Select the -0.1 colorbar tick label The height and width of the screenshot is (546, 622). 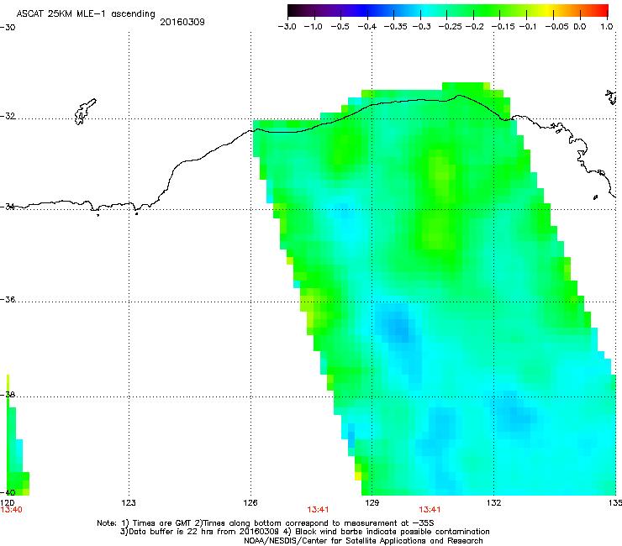coord(528,27)
